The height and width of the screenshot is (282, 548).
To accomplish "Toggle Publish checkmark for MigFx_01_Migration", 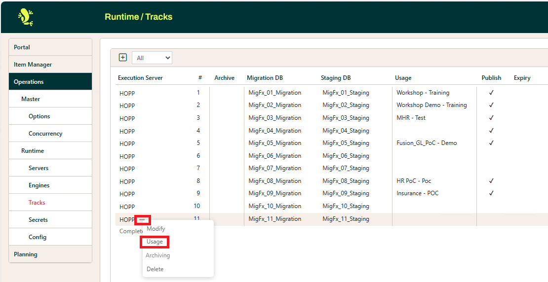I will (491, 93).
